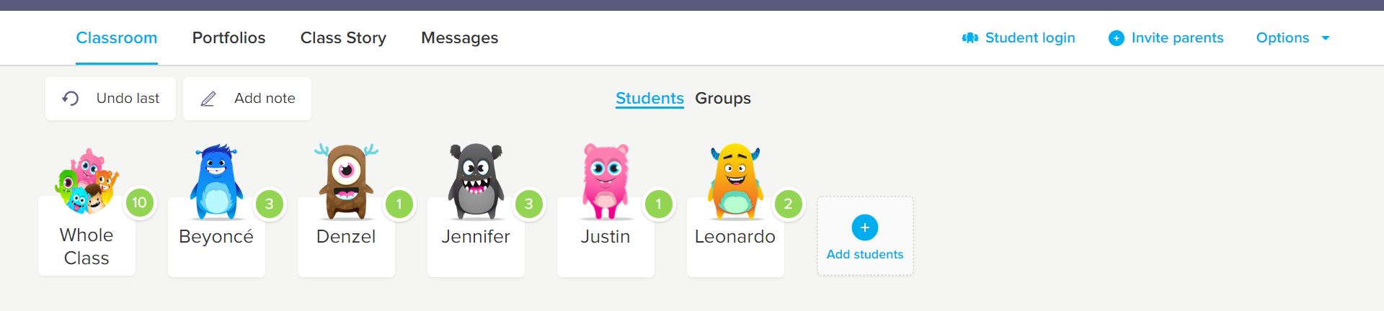Open the Portfolios tab

click(x=229, y=37)
